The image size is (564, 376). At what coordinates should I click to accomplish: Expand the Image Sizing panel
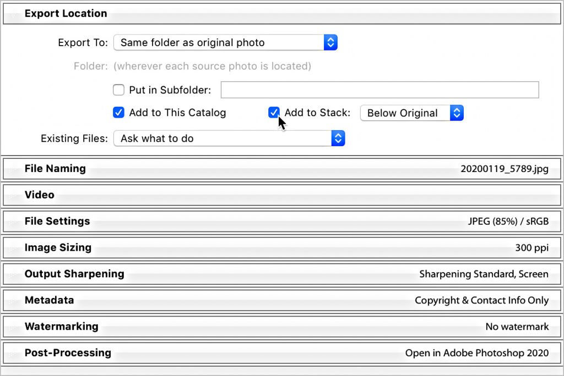(x=282, y=248)
